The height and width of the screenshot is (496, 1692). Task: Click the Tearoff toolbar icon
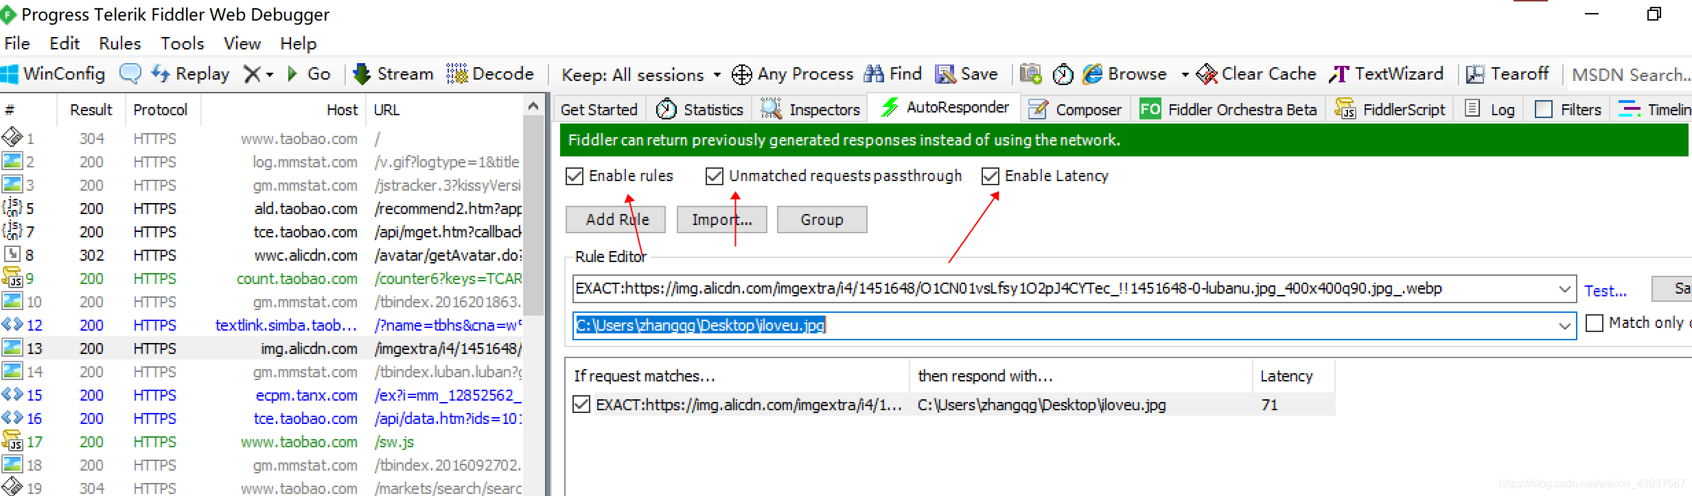[1475, 74]
